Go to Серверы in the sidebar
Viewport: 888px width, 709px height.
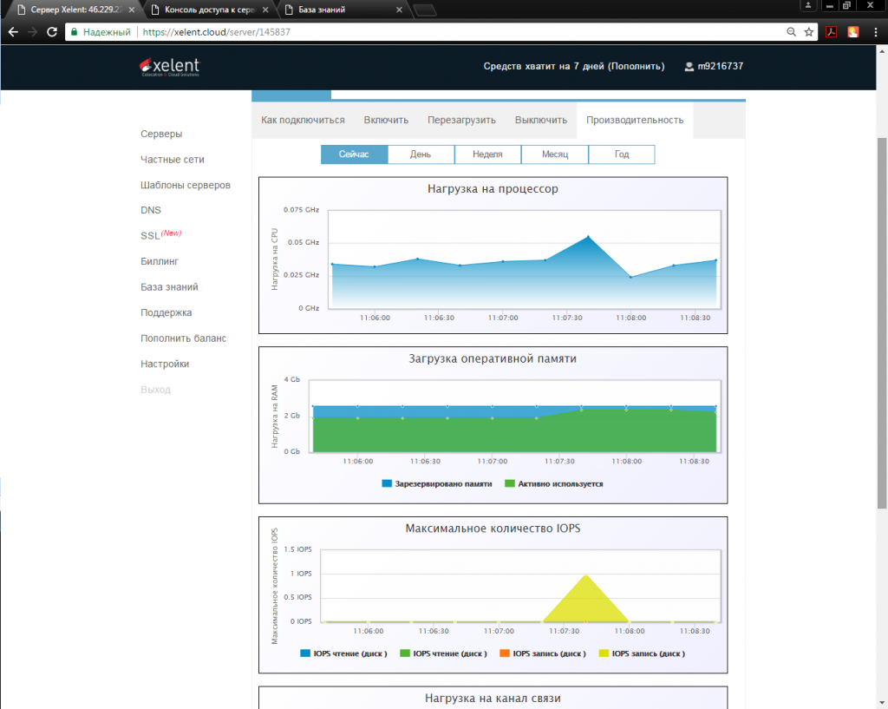click(161, 134)
